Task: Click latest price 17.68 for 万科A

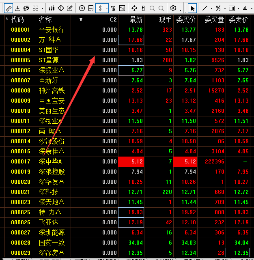Action: coord(136,40)
